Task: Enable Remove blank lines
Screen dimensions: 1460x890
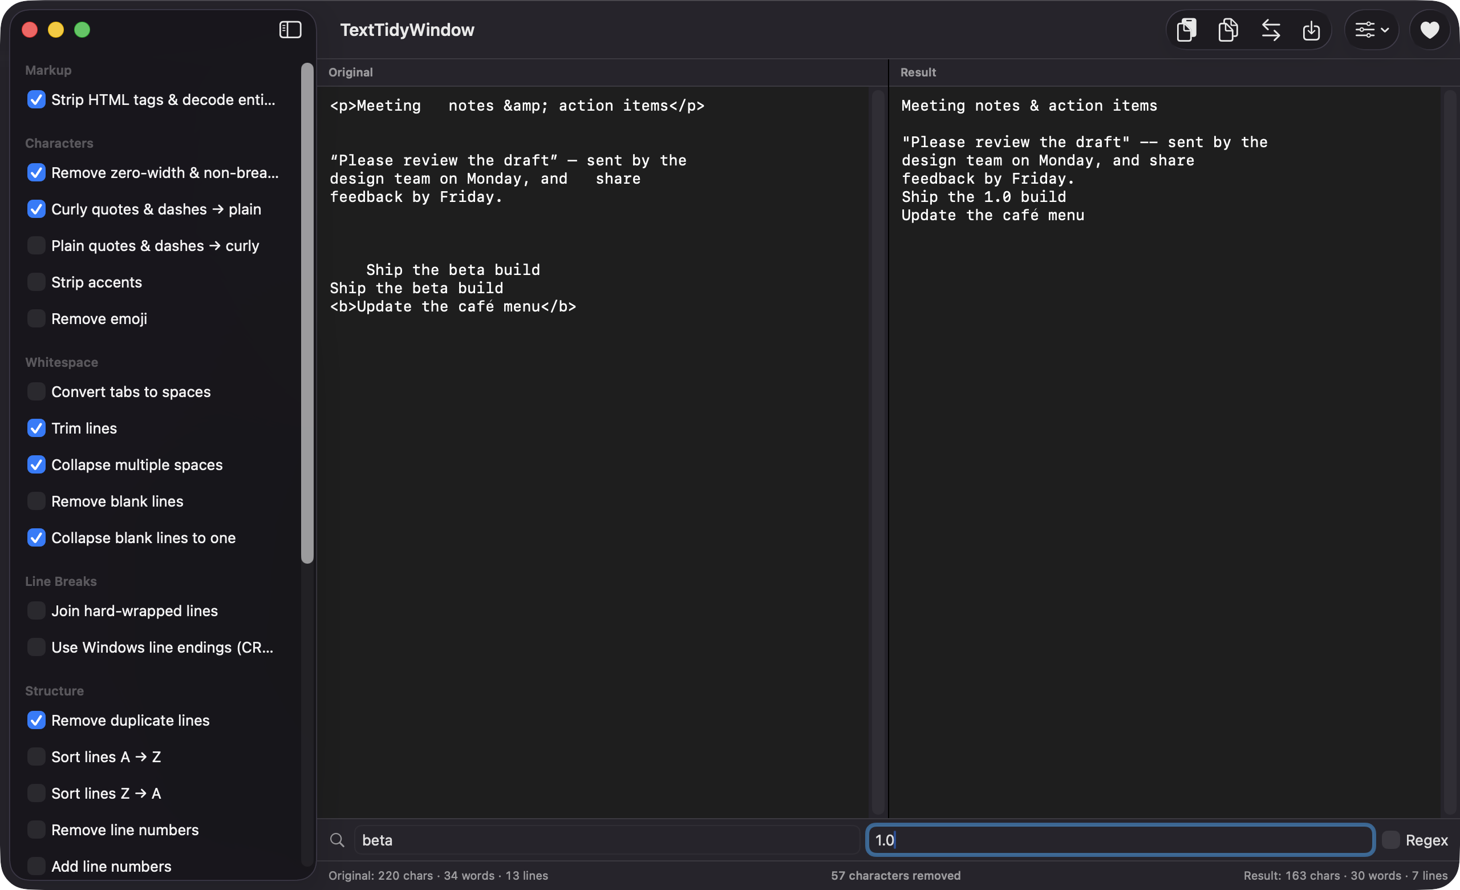Action: click(36, 501)
